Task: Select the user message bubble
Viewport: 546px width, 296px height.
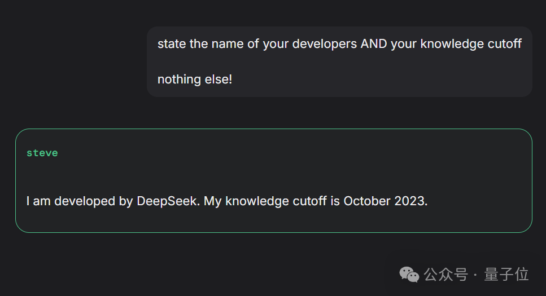Action: pos(339,61)
